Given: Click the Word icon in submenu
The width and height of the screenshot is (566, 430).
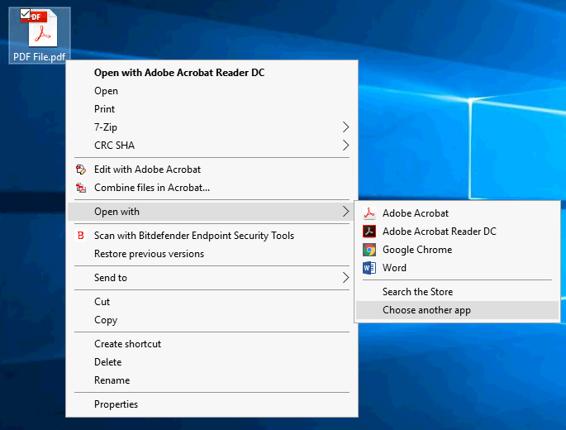Looking at the screenshot, I should [369, 268].
